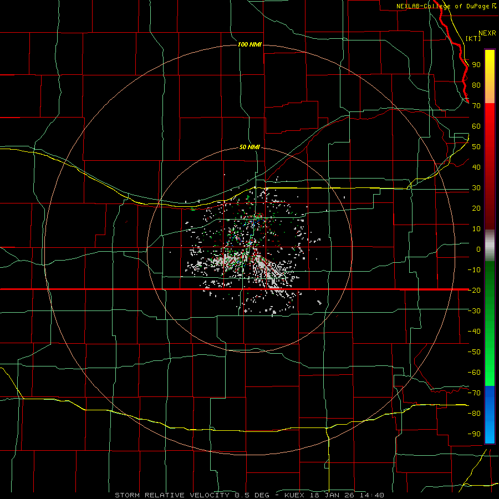Screen dimensions: 499x499
Task: Click the 70 value on velocity scale
Action: [x=476, y=106]
